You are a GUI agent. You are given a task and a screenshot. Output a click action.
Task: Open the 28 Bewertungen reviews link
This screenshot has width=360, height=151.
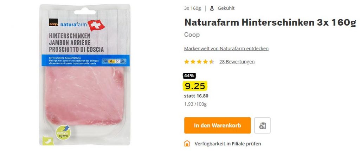click(237, 62)
